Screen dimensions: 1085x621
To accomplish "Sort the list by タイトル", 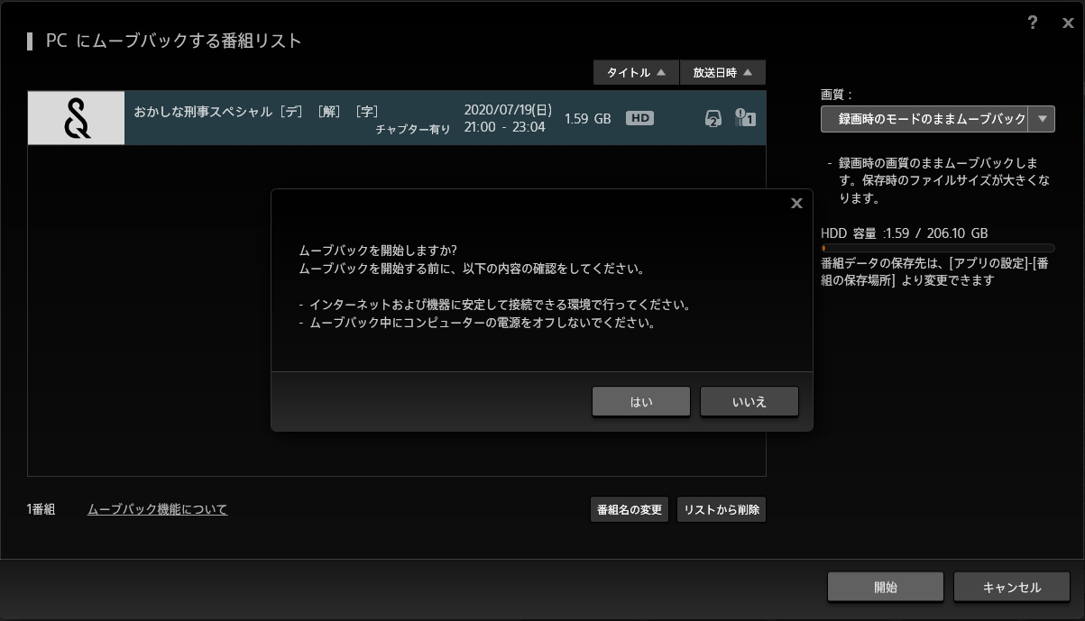I will [634, 73].
